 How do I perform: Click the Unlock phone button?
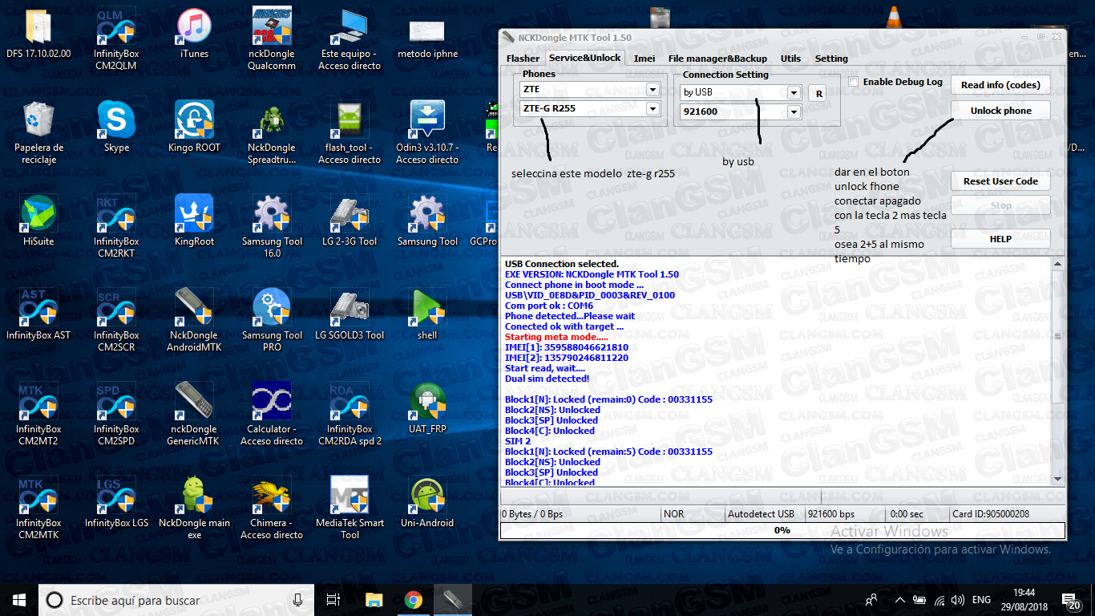pos(1000,111)
